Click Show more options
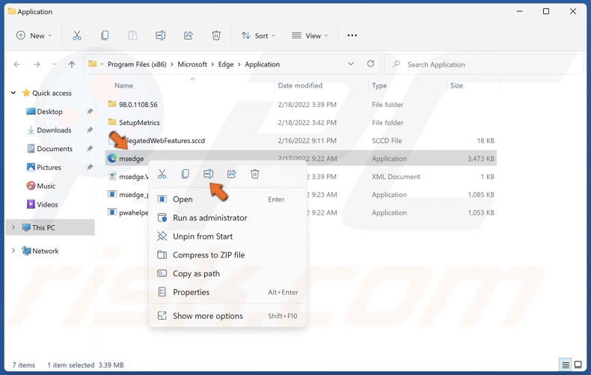The width and height of the screenshot is (591, 375). tap(227, 316)
